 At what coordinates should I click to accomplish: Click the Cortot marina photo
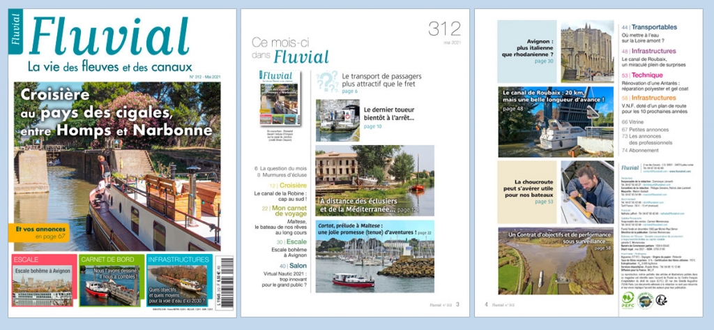click(x=374, y=256)
